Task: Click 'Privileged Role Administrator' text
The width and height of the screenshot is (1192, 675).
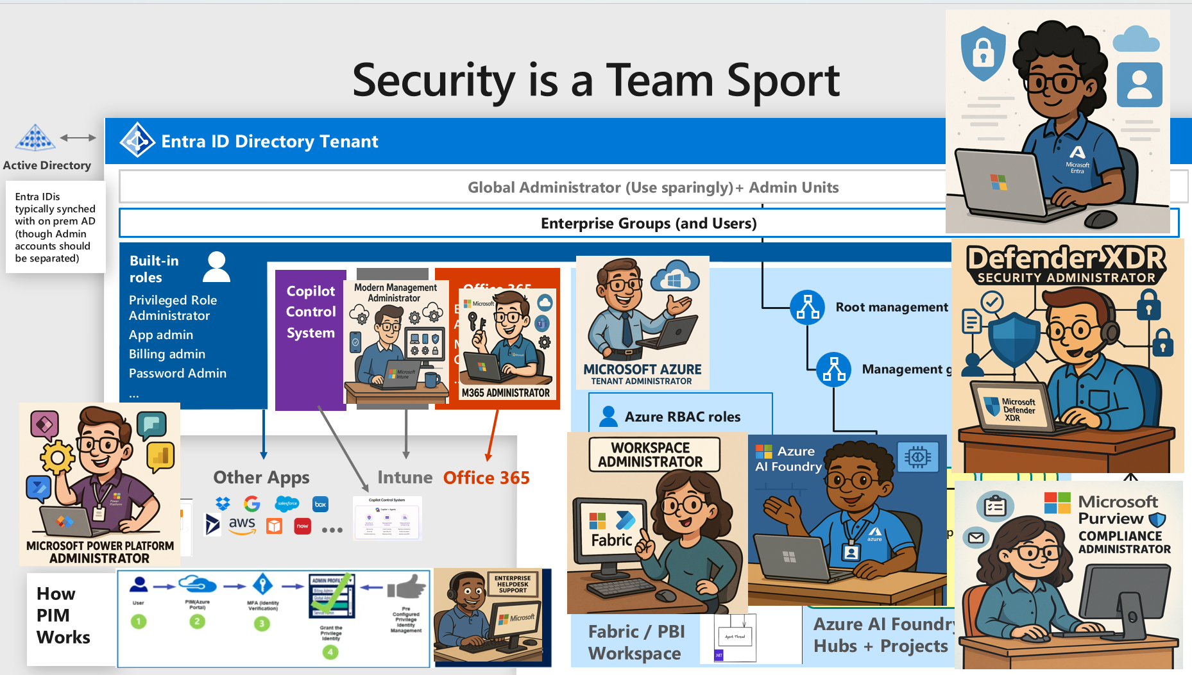Action: click(x=173, y=308)
